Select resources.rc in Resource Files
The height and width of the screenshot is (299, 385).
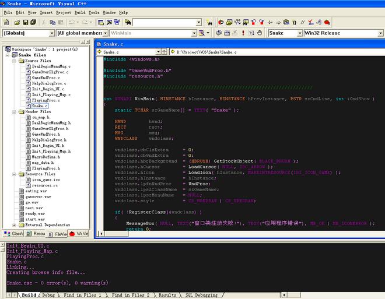point(45,185)
